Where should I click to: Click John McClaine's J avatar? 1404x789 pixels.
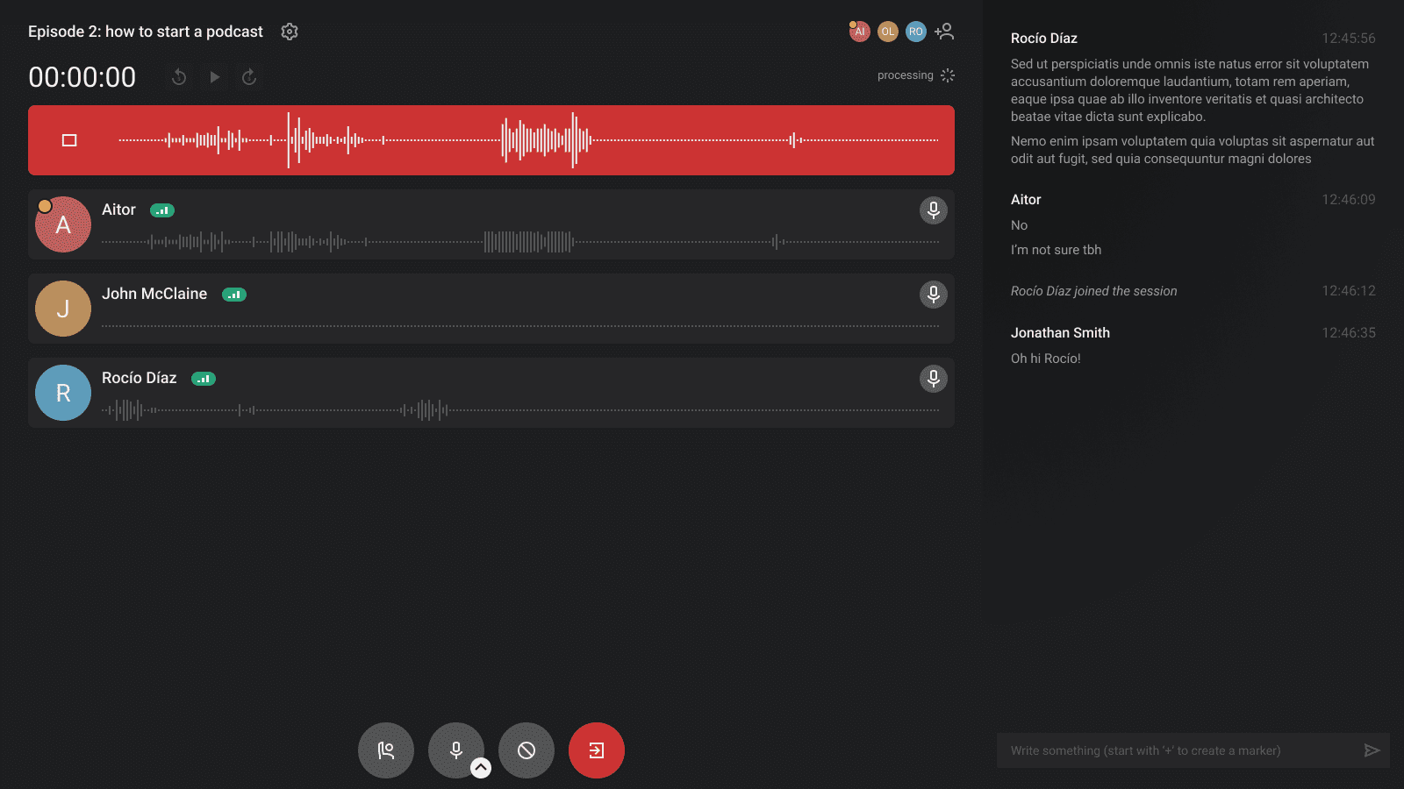coord(63,309)
